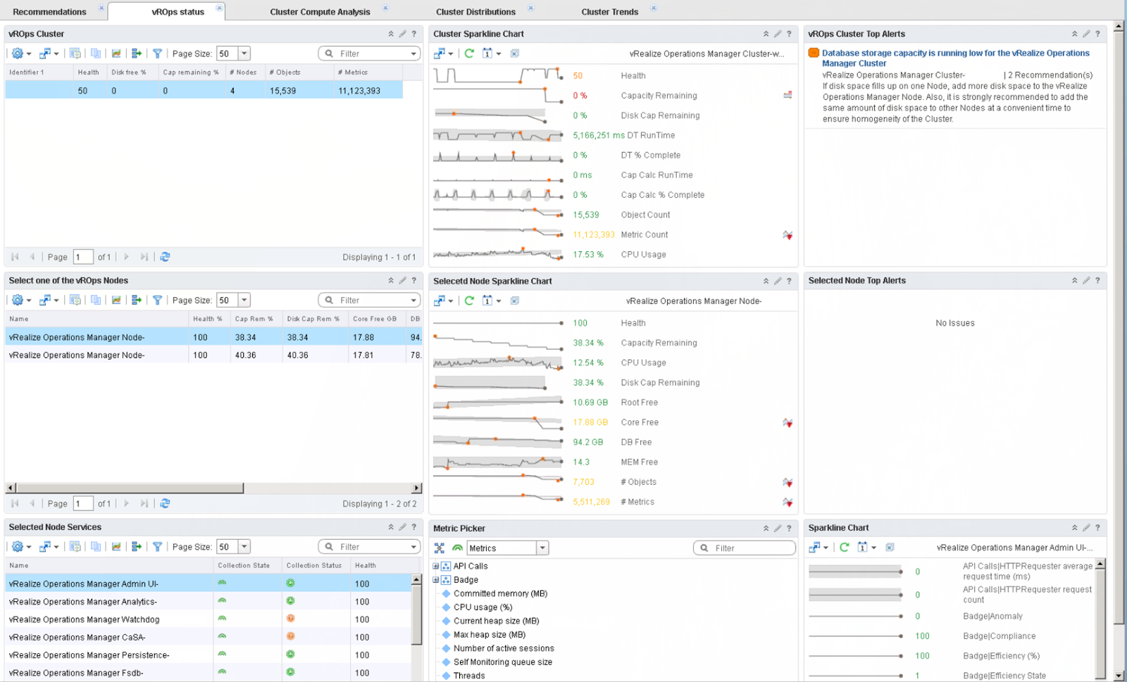The height and width of the screenshot is (682, 1127).
Task: Open date controls calendar in Cluster Sparkline Chart
Action: (x=492, y=53)
